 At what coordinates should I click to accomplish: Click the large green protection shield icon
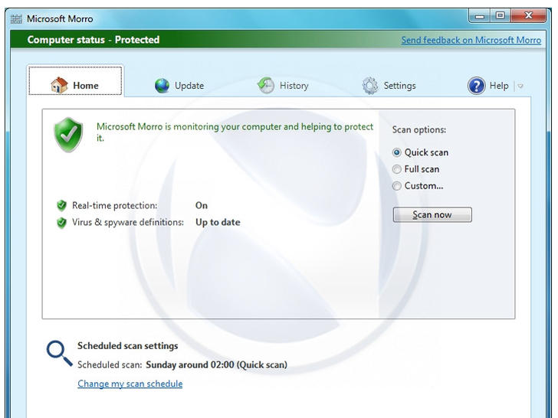tap(69, 135)
